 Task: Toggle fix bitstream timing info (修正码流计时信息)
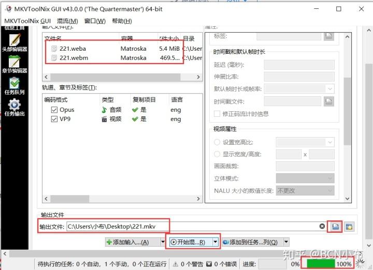(217, 114)
